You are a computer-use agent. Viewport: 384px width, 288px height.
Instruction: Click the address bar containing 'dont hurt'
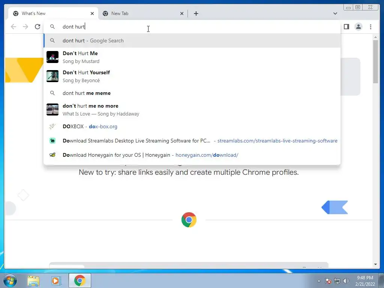coord(192,27)
